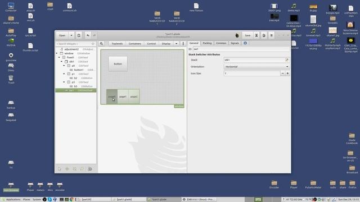The height and width of the screenshot is (202, 360).
Task: Open the Places menu in bottom panel
Action: click(x=26, y=200)
